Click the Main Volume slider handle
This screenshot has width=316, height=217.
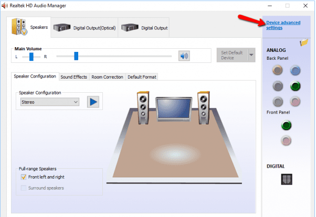[76, 56]
